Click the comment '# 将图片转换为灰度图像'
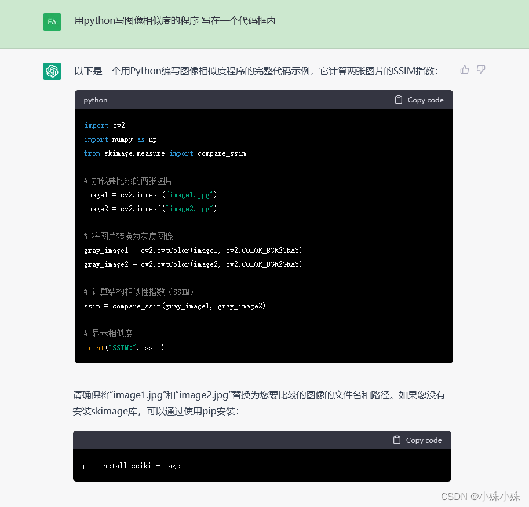 tap(128, 237)
